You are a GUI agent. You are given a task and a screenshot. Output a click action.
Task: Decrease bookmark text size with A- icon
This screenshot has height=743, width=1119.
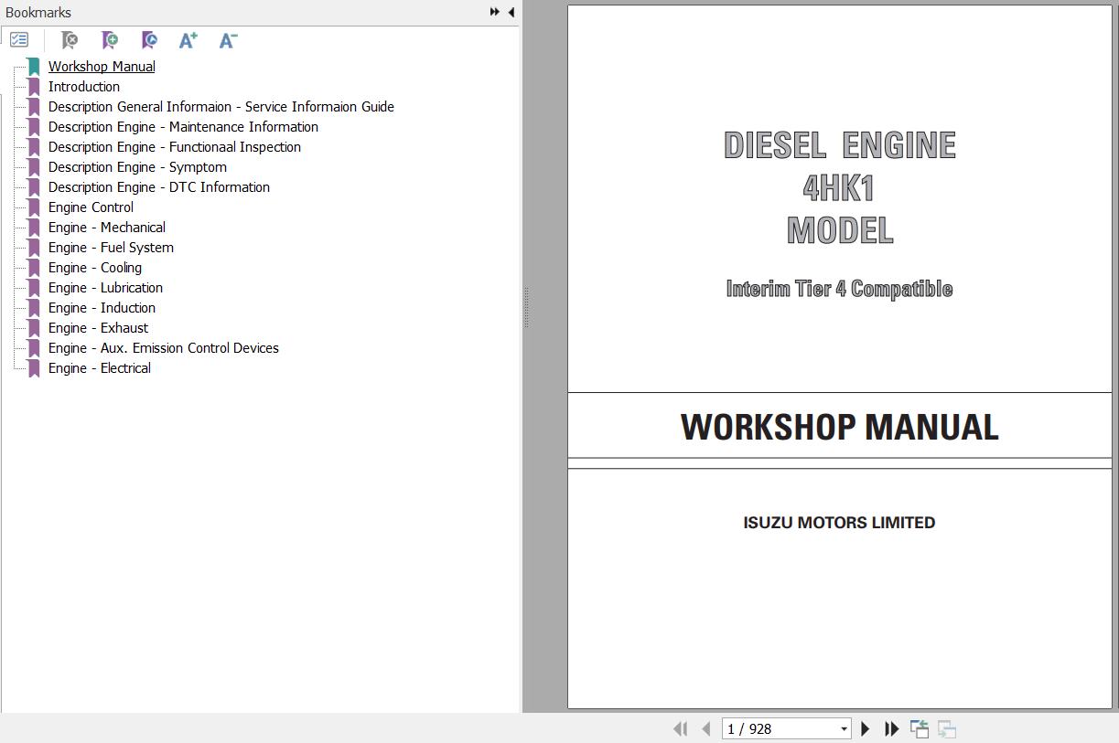(x=229, y=40)
